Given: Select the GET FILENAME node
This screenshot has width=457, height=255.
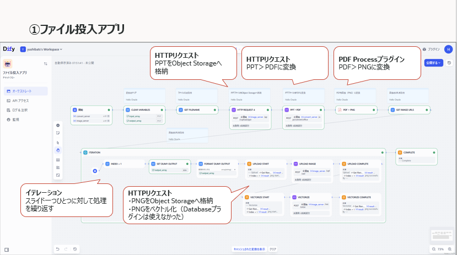Looking at the screenshot, I should [x=197, y=110].
